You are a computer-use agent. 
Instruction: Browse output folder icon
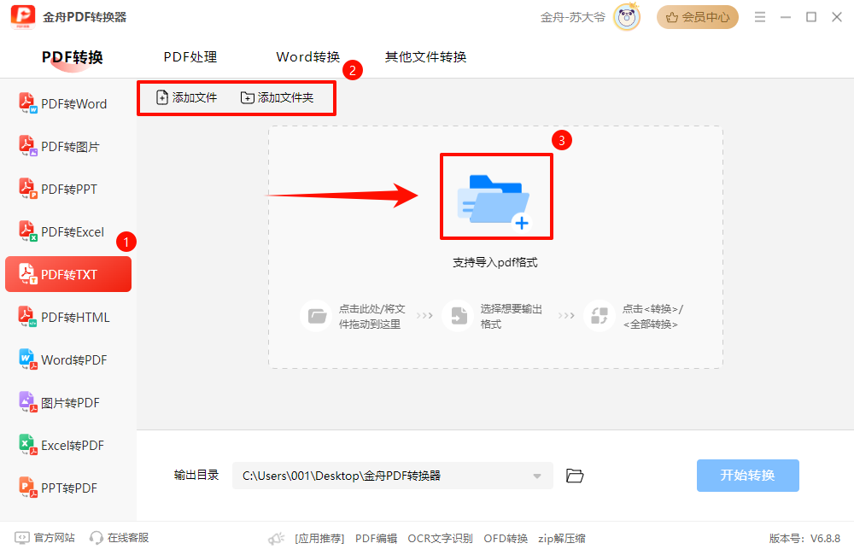(575, 476)
